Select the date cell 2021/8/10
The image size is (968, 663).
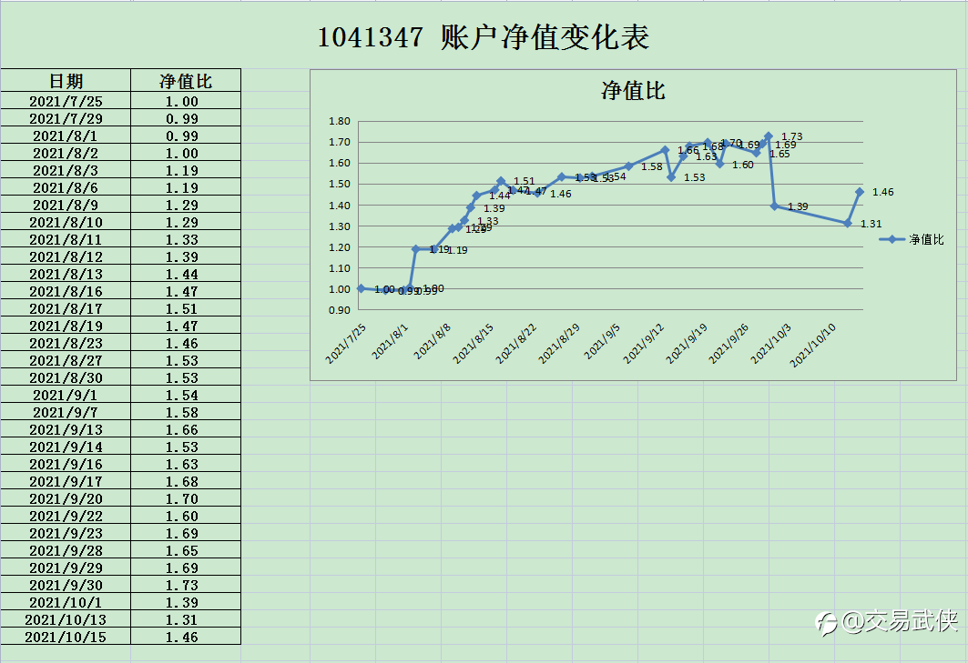[x=66, y=222]
